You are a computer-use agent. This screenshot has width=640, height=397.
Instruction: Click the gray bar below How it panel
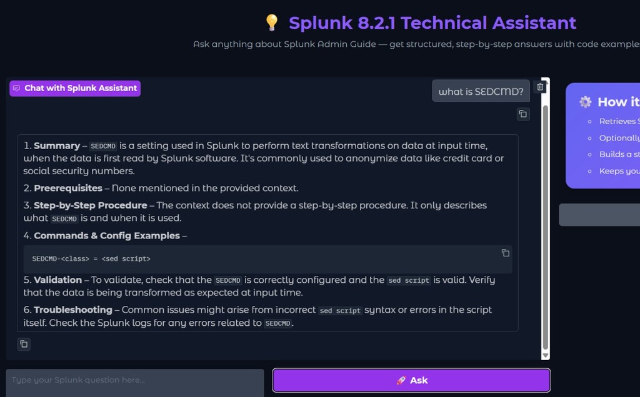(600, 215)
